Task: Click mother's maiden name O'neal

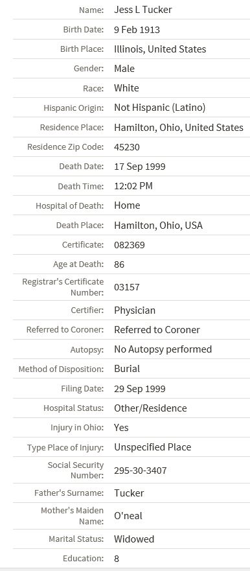Action: pyautogui.click(x=128, y=516)
